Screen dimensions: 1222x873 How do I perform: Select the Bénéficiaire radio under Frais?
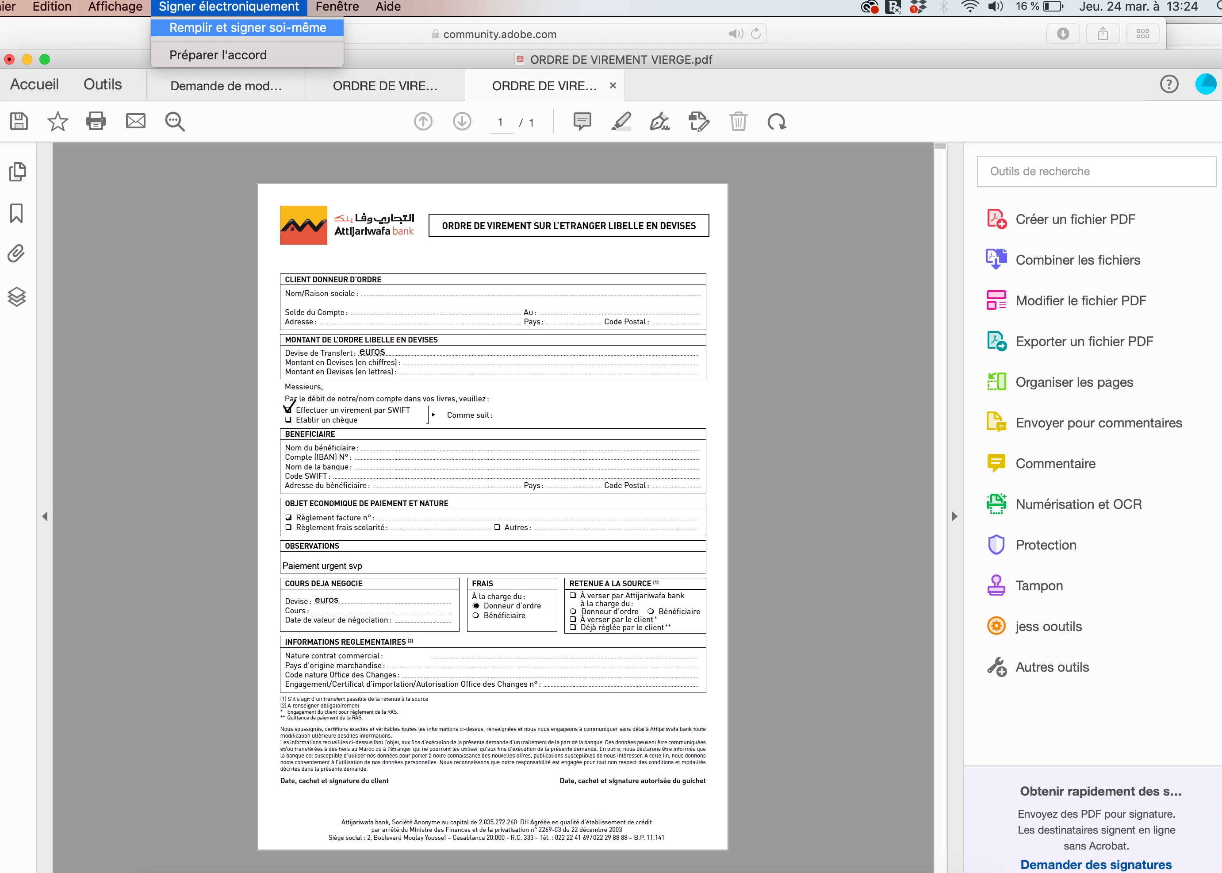click(475, 615)
